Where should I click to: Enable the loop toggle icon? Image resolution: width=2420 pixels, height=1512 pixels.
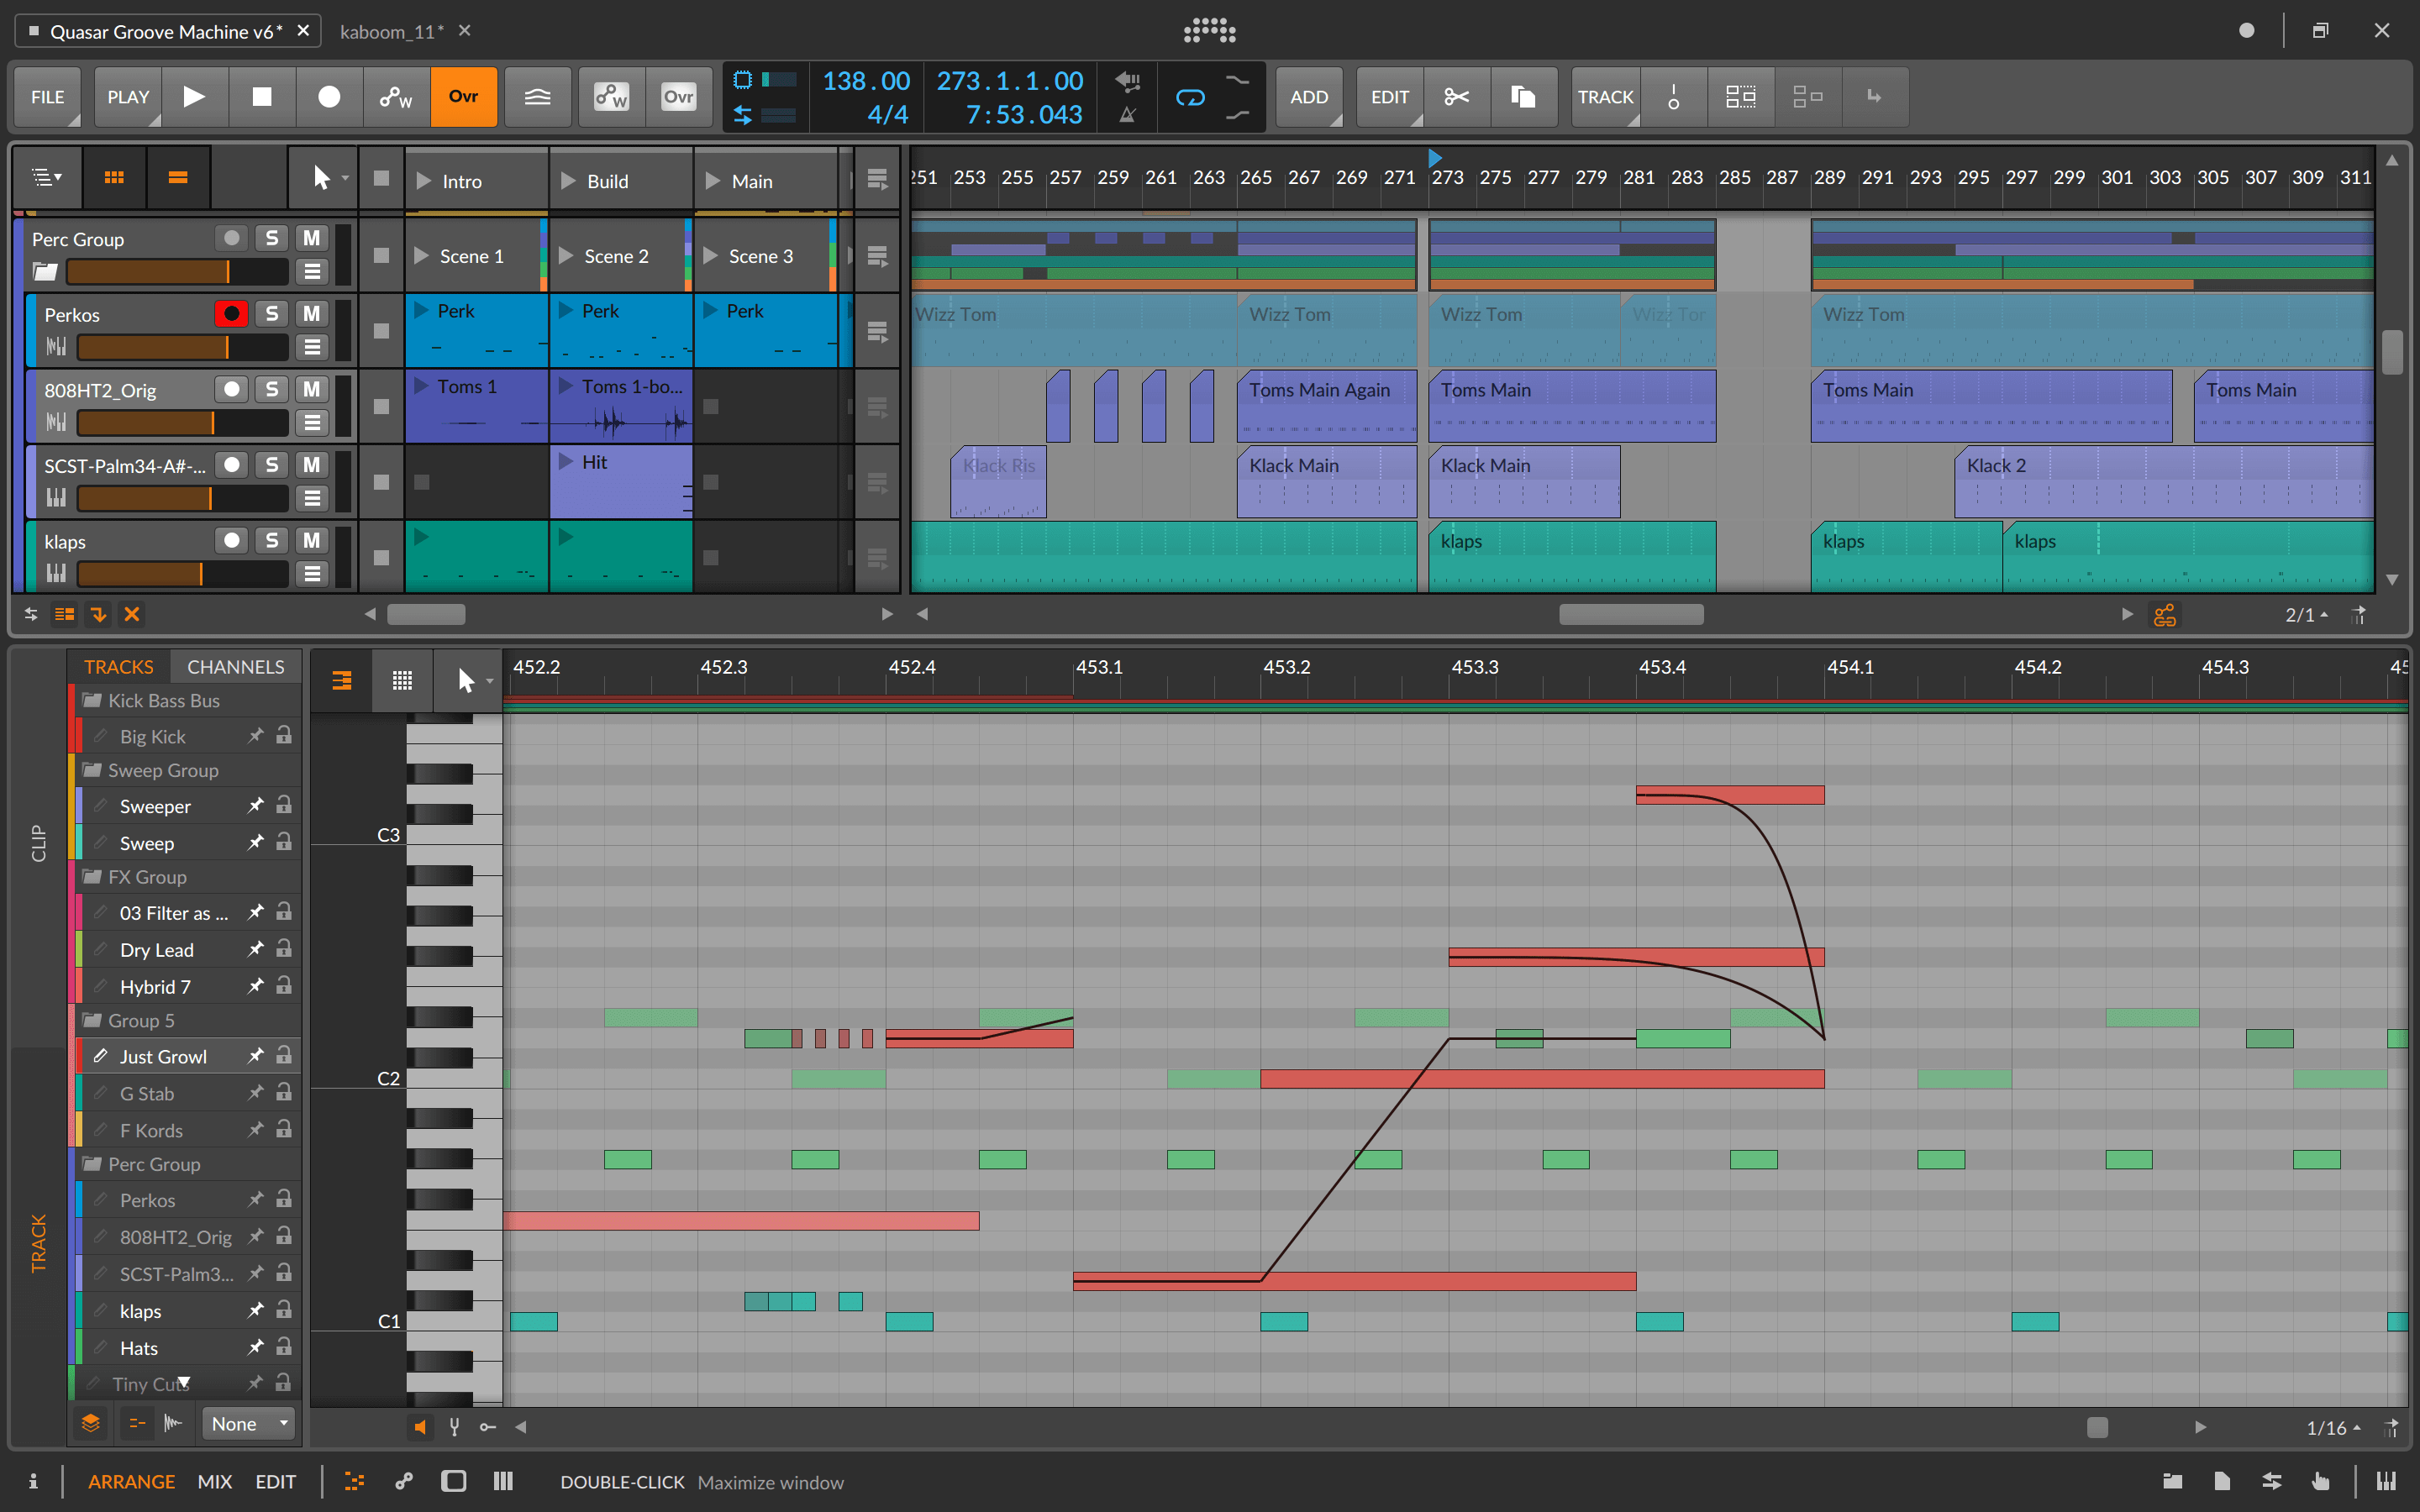point(1190,97)
